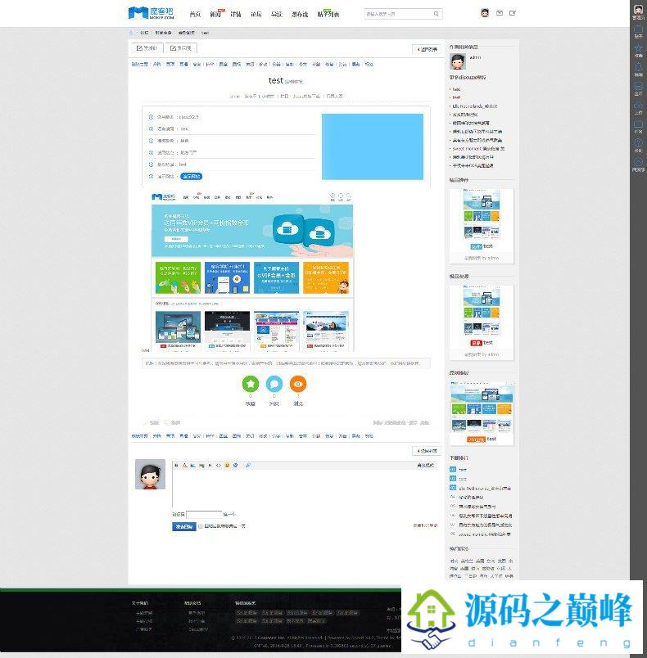Click return-to-list button above post title
This screenshot has width=647, height=658.
tap(427, 49)
